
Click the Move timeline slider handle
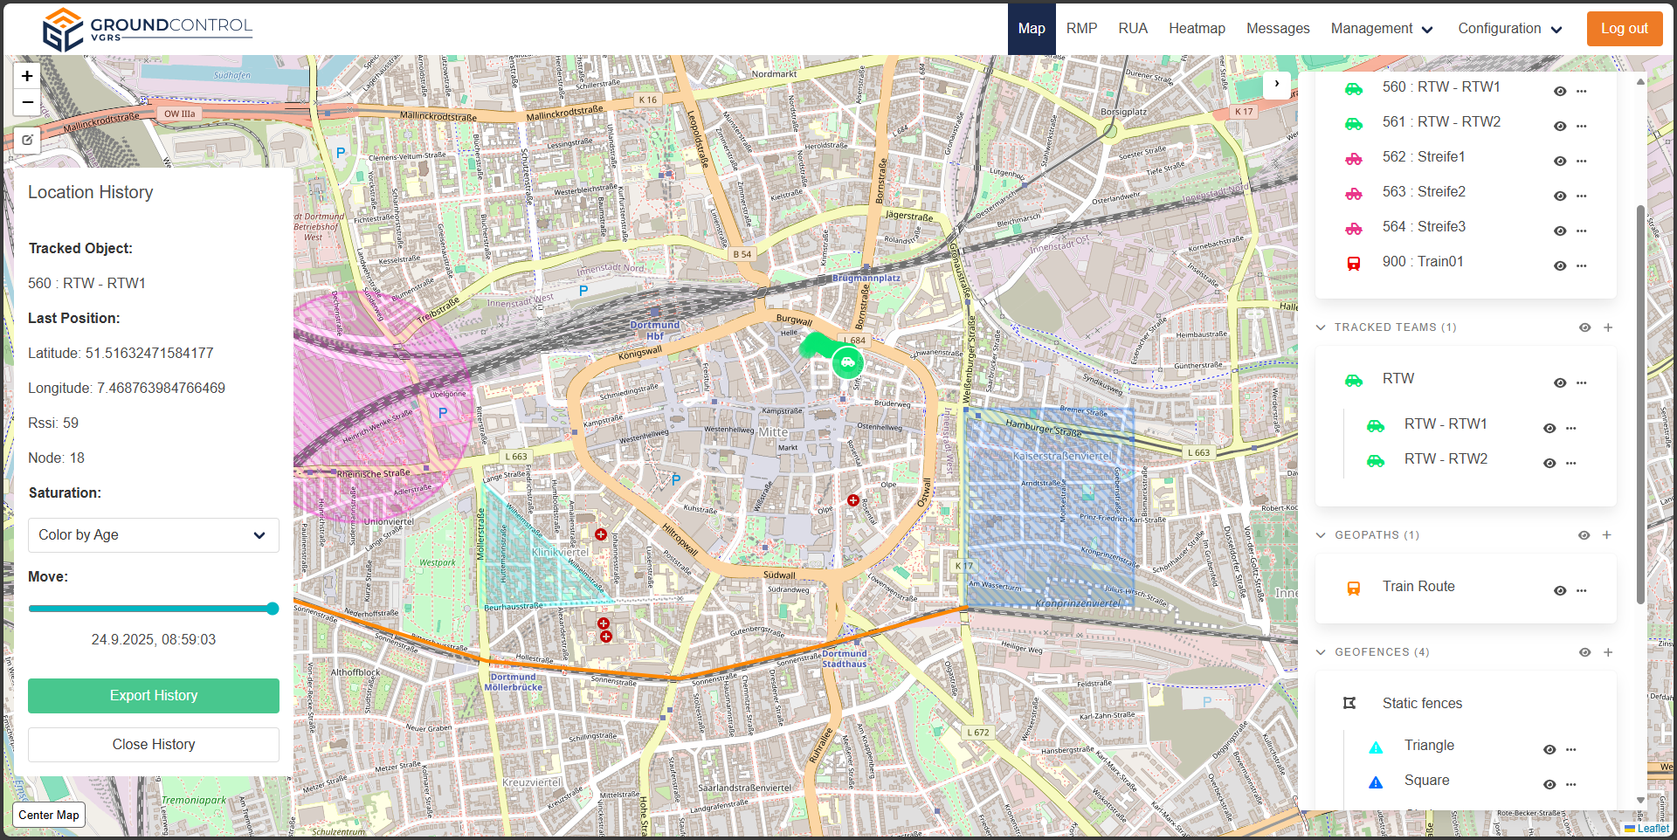coord(273,609)
